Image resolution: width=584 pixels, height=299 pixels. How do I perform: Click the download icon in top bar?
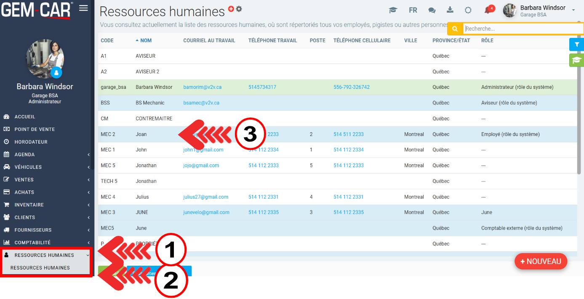450,10
